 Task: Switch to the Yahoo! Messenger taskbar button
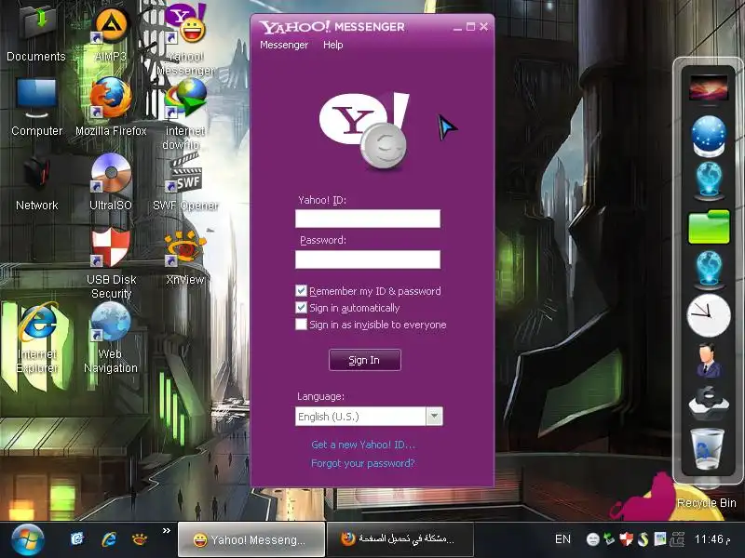[251, 539]
